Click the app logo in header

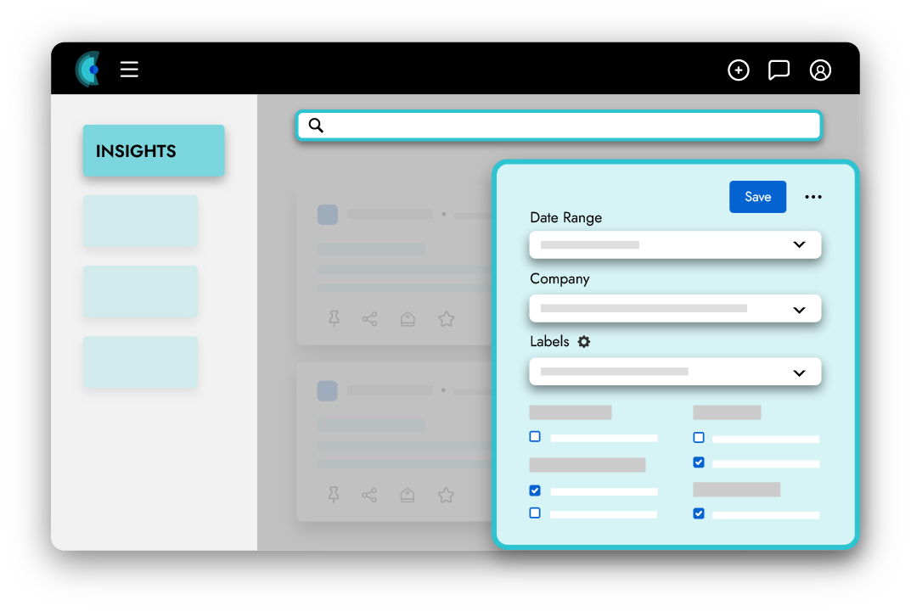point(87,69)
